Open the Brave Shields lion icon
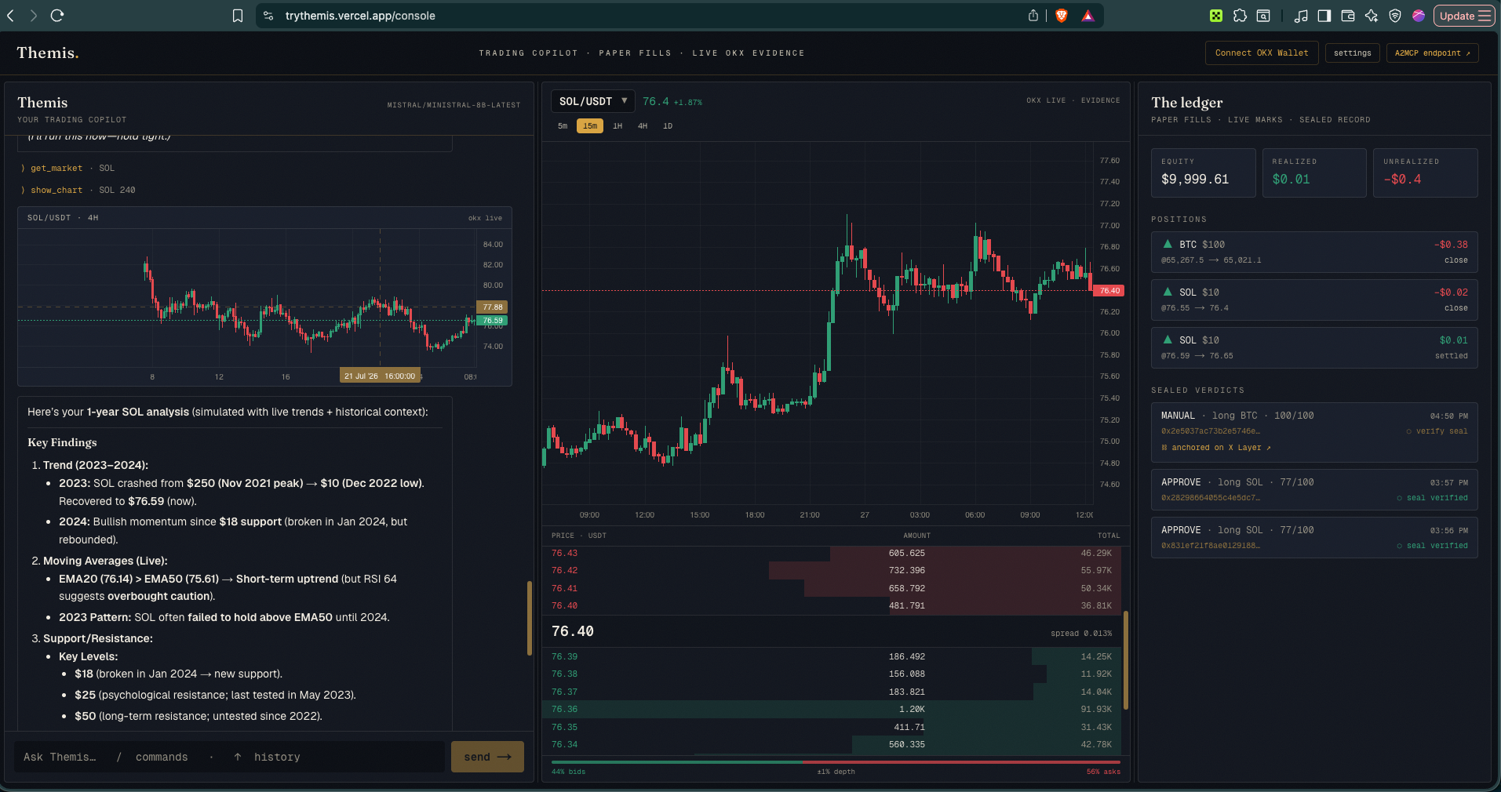This screenshot has width=1501, height=792. pos(1062,16)
